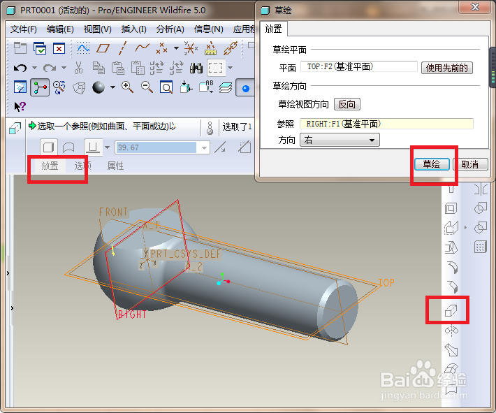
Task: Create a datum coordinate system
Action: coord(191,48)
